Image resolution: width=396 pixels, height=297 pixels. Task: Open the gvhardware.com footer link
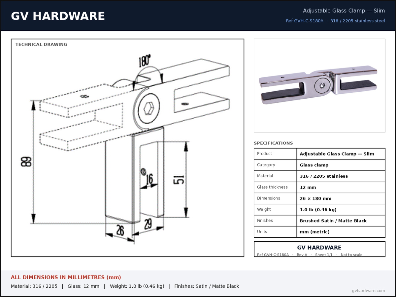368,291
